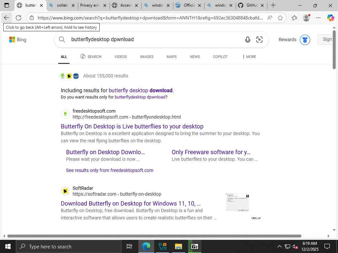
Task: Open network status tray icon
Action: 287,246
